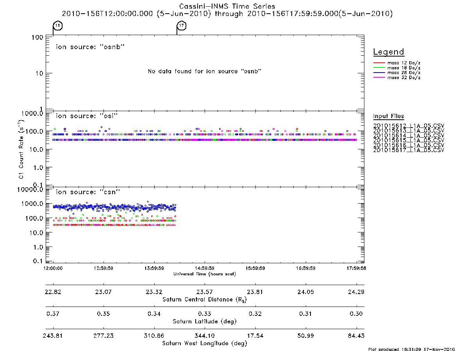The width and height of the screenshot is (455, 351).
Task: Click the ion source "osi" panel label
Action: click(87, 116)
